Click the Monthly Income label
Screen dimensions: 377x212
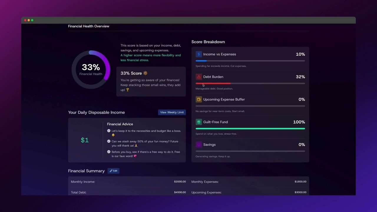(83, 182)
